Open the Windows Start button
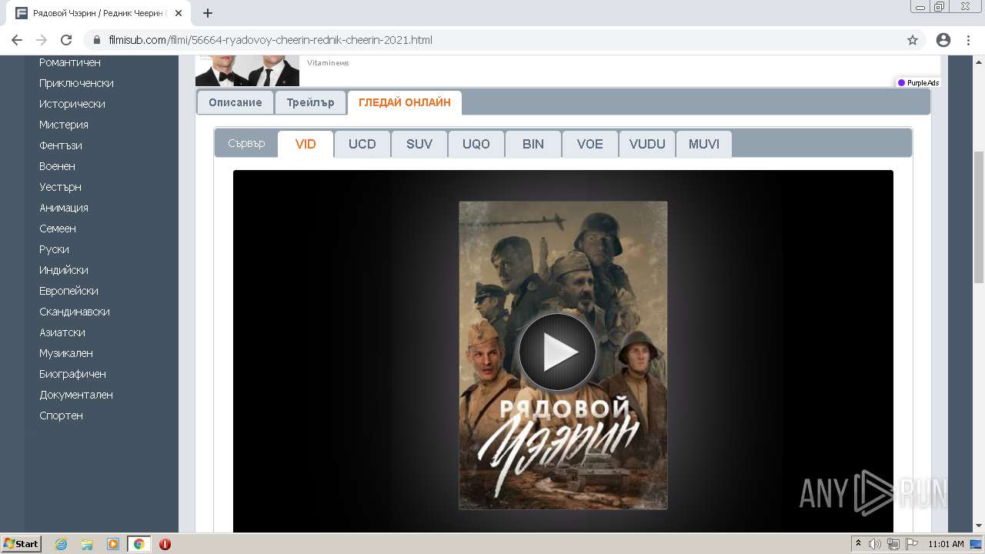 pyautogui.click(x=21, y=544)
